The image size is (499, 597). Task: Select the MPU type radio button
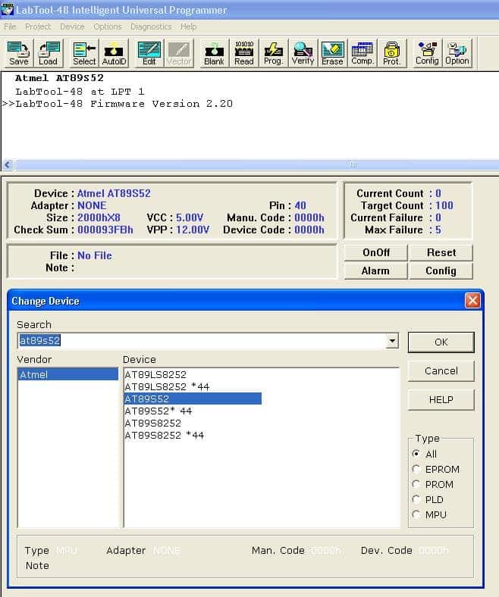(x=416, y=514)
